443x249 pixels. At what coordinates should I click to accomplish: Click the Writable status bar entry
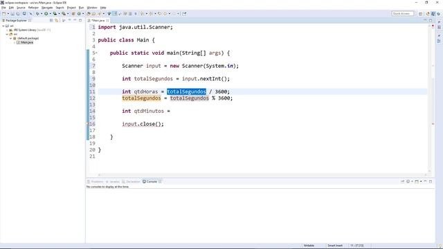pyautogui.click(x=309, y=246)
